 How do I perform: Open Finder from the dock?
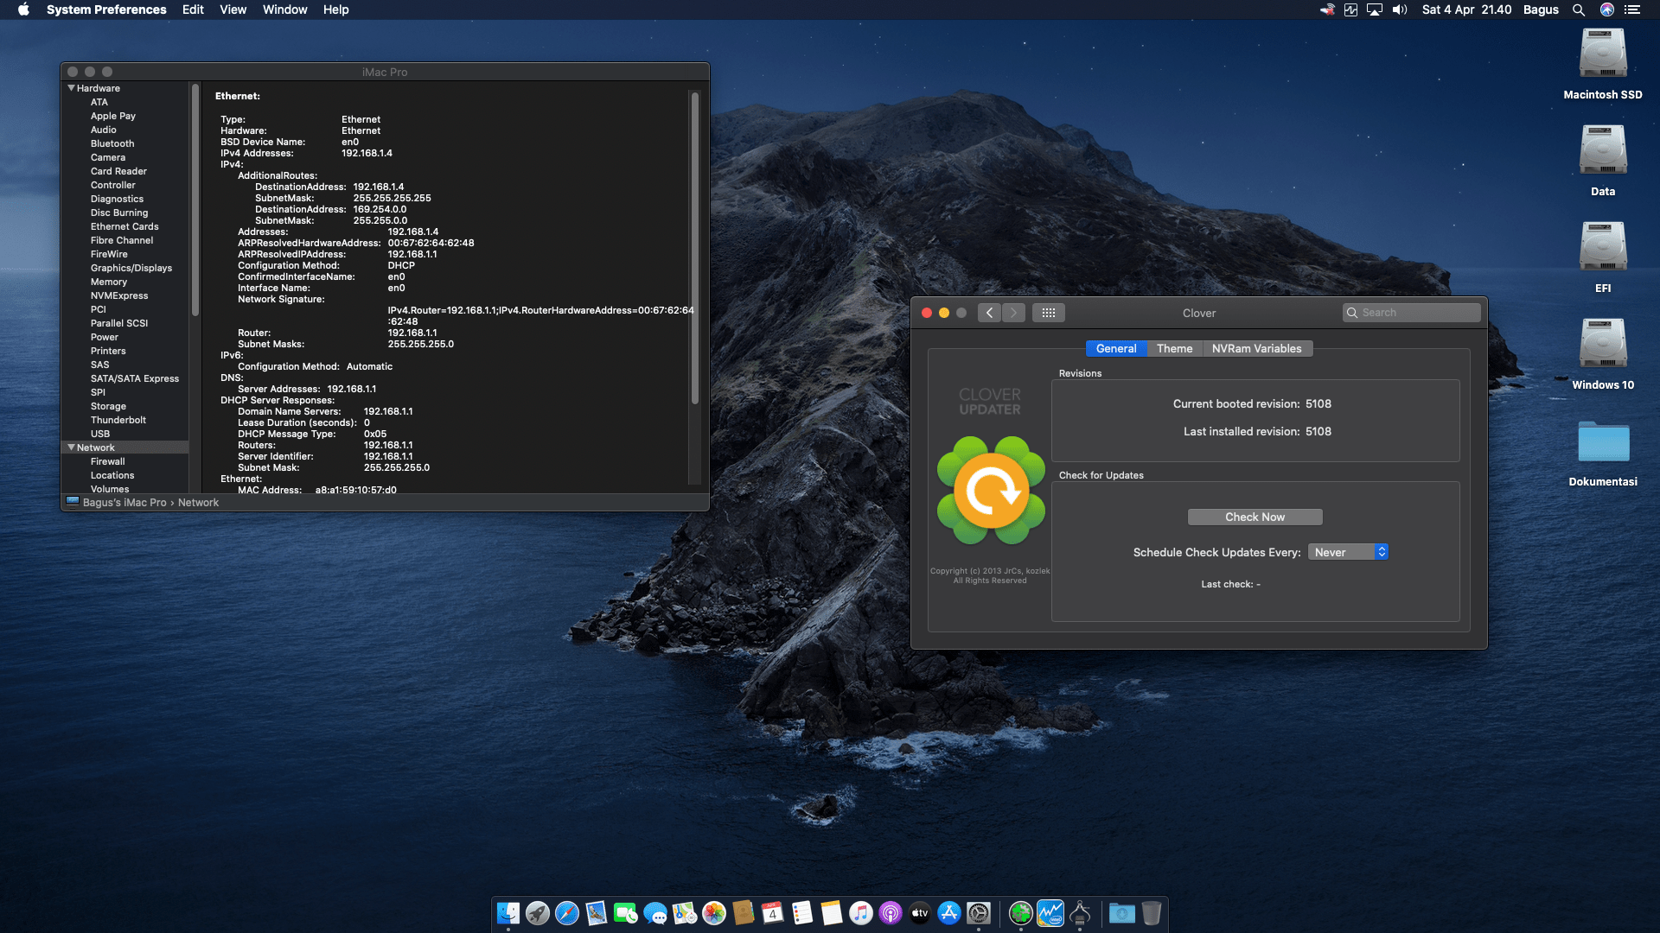[508, 913]
